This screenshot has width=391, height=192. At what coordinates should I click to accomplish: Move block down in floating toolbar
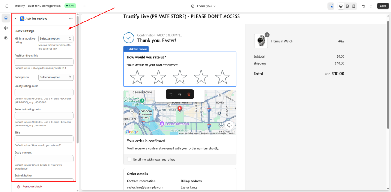[180, 94]
